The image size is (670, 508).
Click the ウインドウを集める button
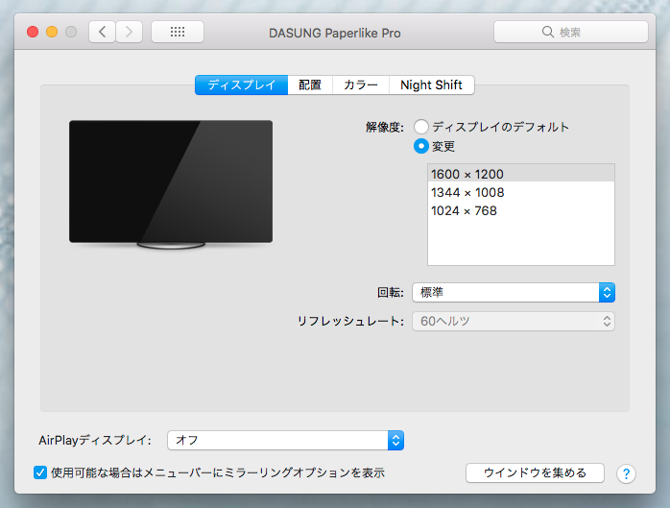pos(535,472)
